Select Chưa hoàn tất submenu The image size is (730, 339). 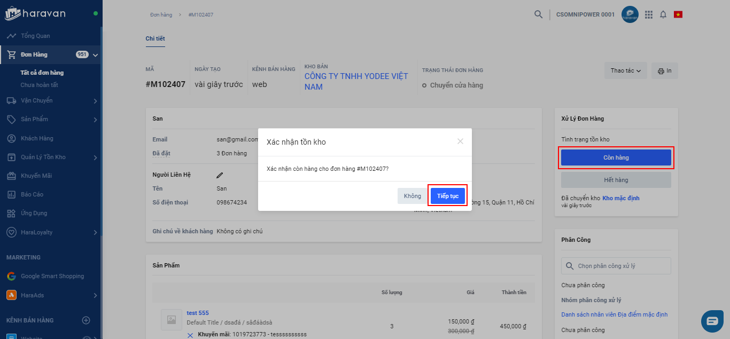pos(40,85)
